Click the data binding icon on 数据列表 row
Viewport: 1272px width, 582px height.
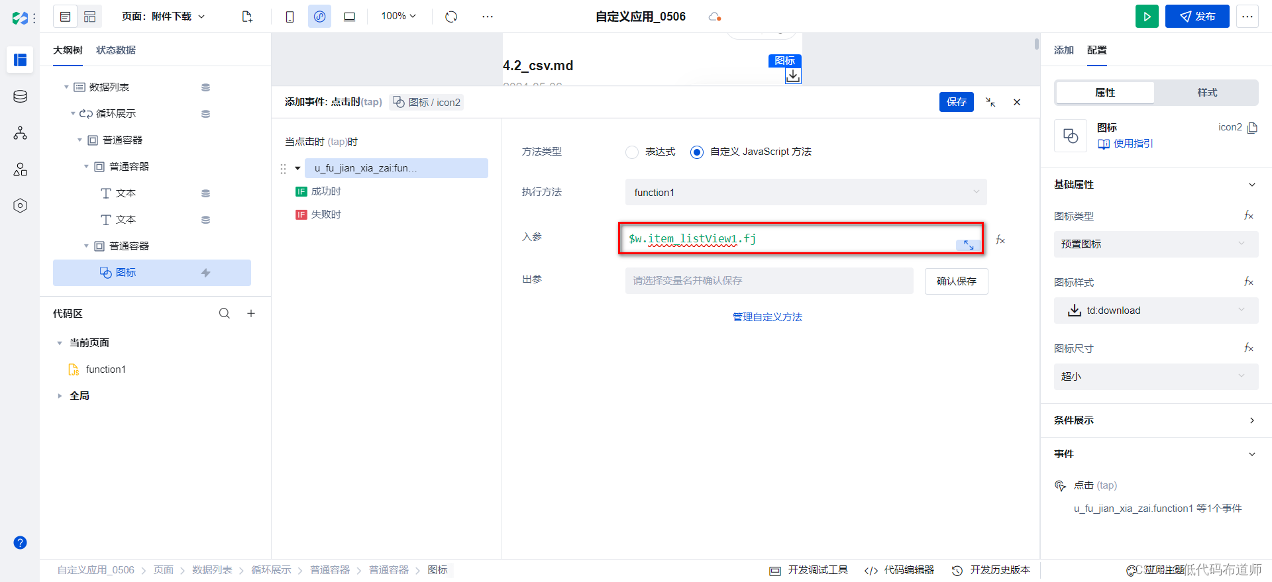(x=205, y=87)
